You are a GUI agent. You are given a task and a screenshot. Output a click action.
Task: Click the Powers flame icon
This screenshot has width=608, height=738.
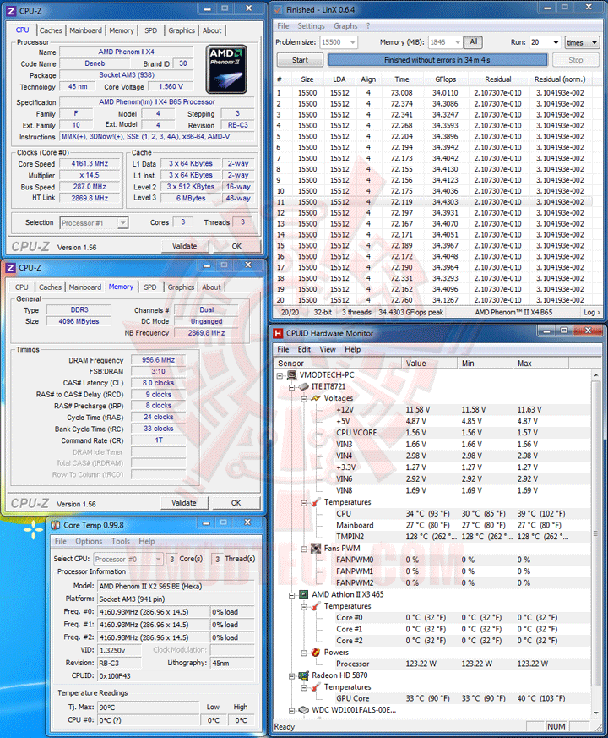(x=316, y=653)
